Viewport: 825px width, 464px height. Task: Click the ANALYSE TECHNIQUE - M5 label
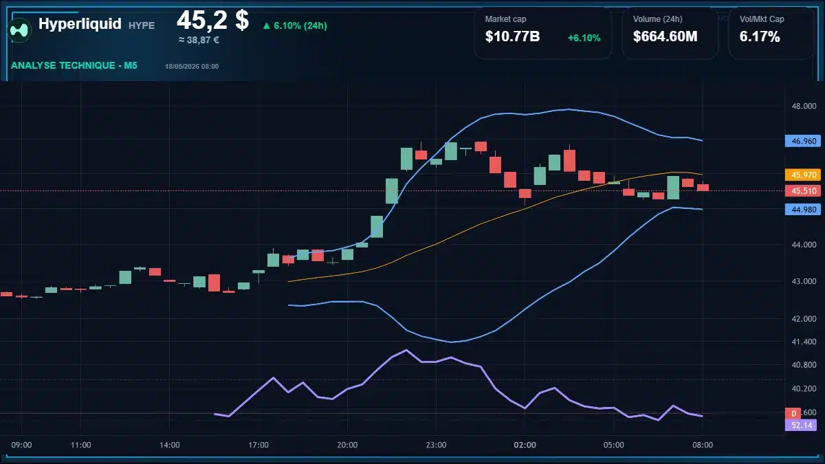click(74, 65)
